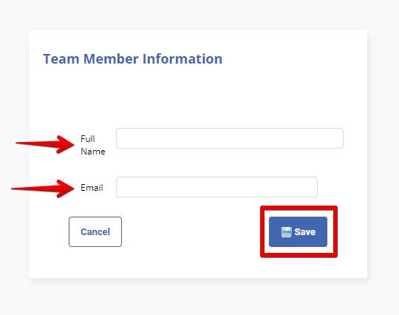Screen dimensions: 399x315
Task: Click the word Information in the heading
Action: tap(183, 59)
